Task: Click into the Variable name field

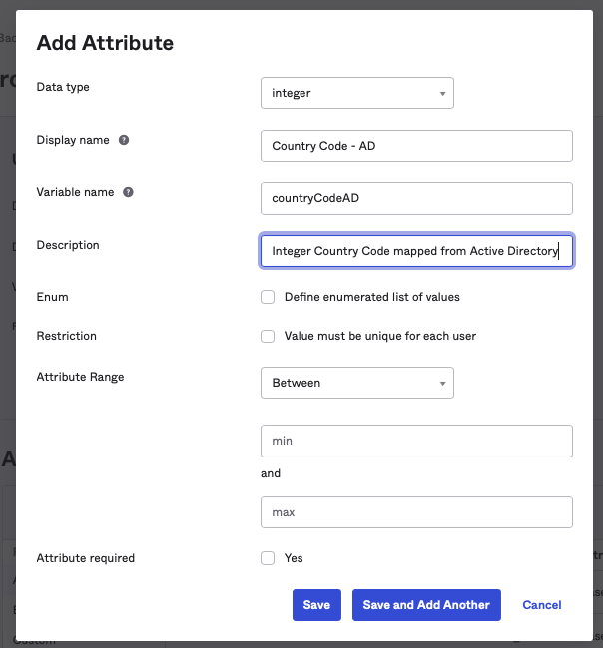Action: [415, 198]
